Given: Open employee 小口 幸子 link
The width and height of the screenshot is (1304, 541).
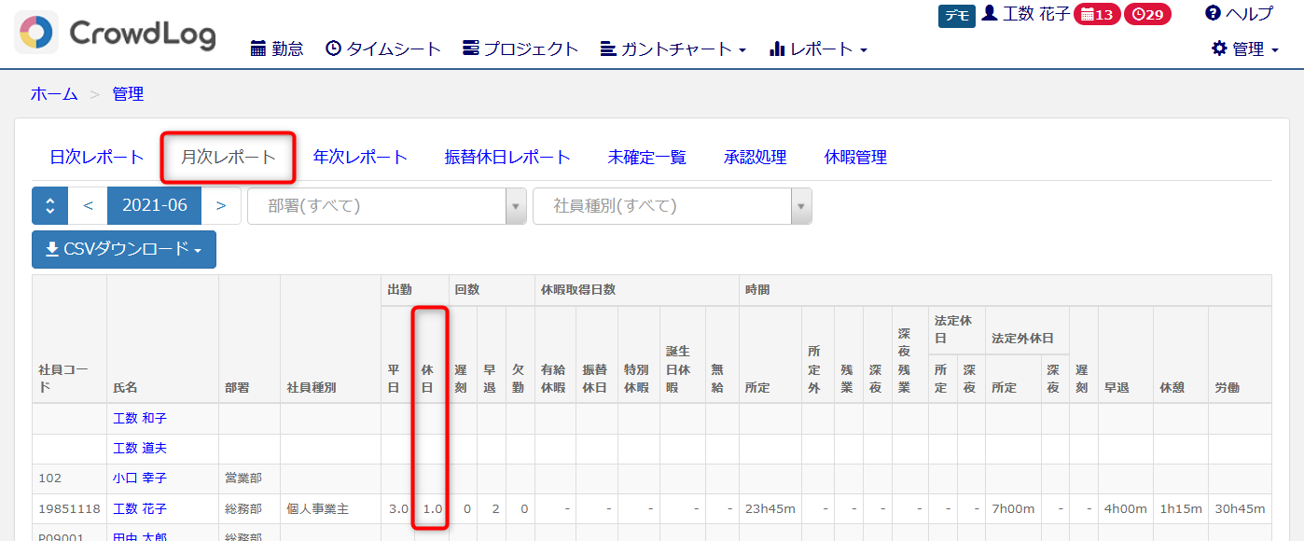Looking at the screenshot, I should click(140, 478).
